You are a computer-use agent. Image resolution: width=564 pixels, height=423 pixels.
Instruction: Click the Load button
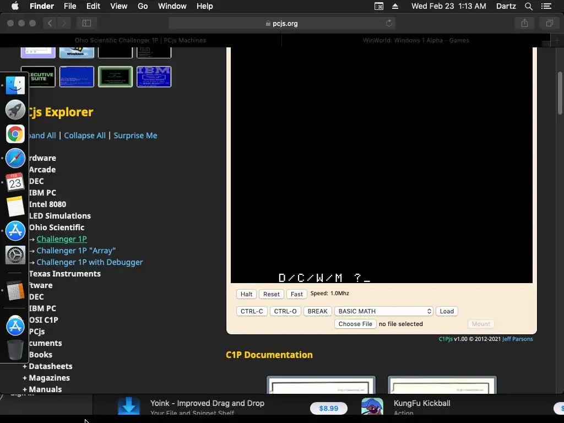coord(447,311)
